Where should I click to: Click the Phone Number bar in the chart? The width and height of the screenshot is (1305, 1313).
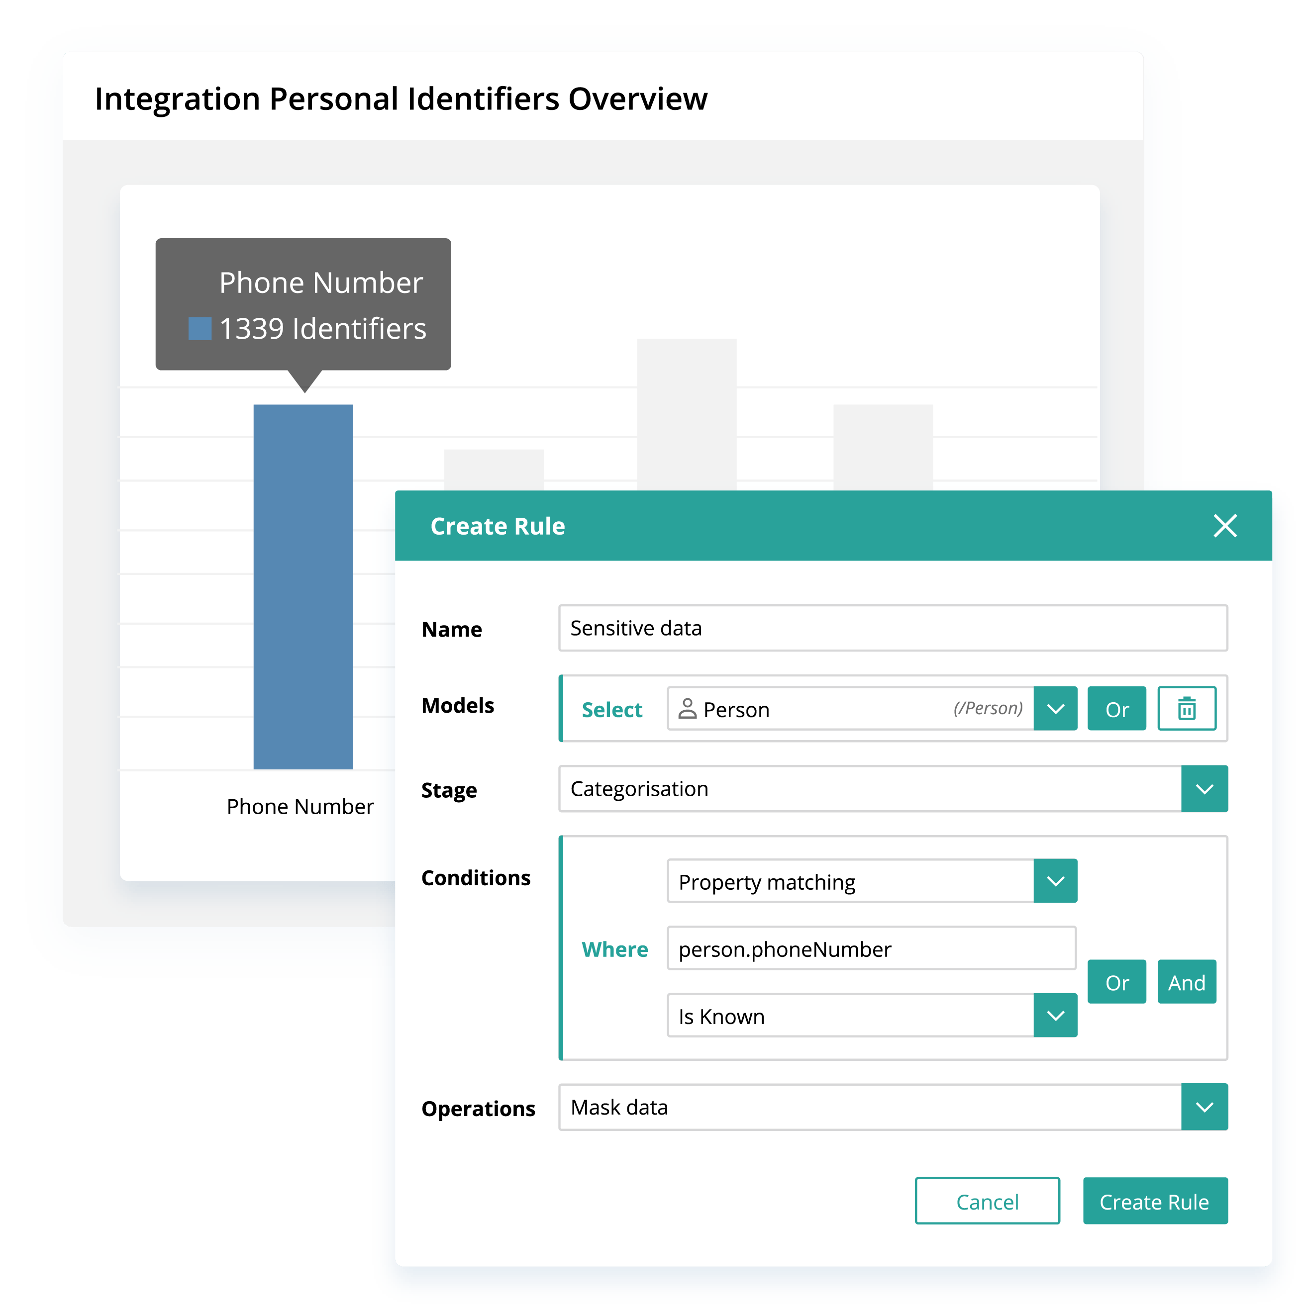tap(305, 585)
